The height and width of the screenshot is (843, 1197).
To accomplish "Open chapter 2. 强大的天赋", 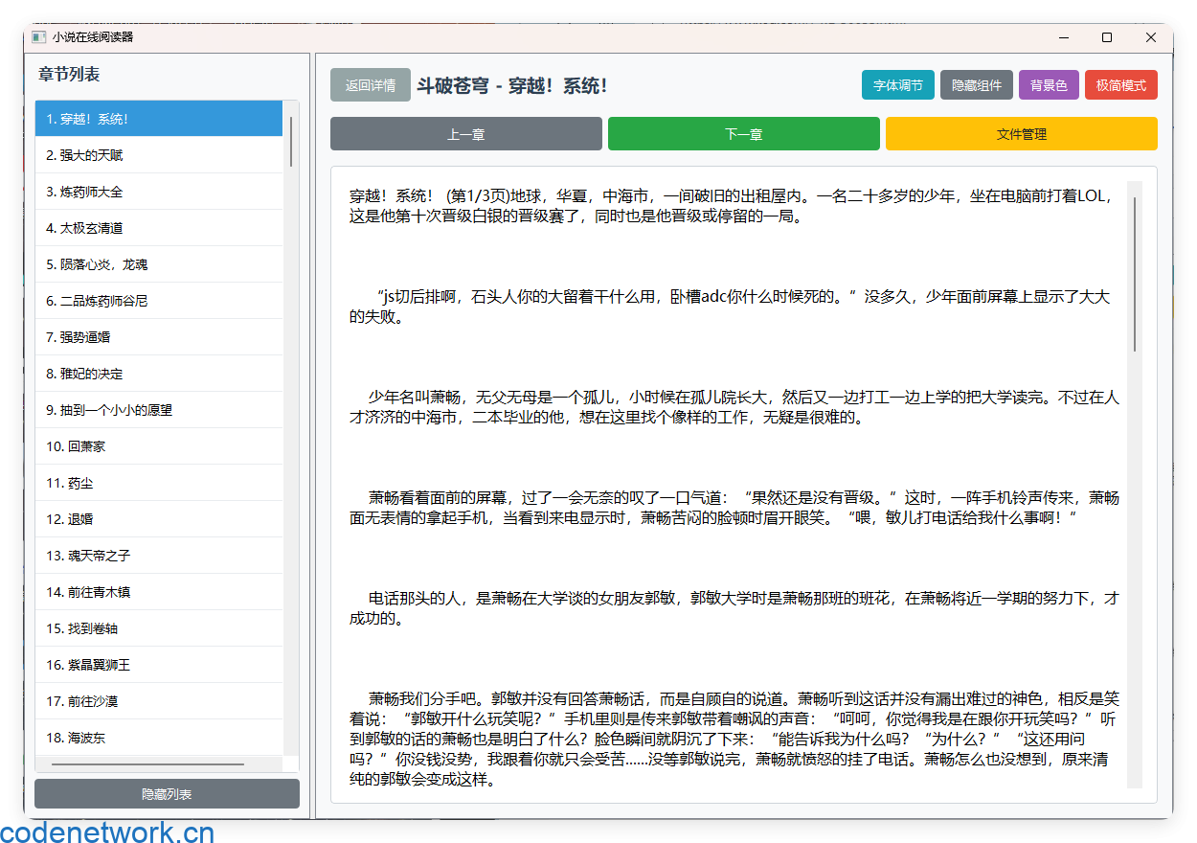I will (x=159, y=155).
